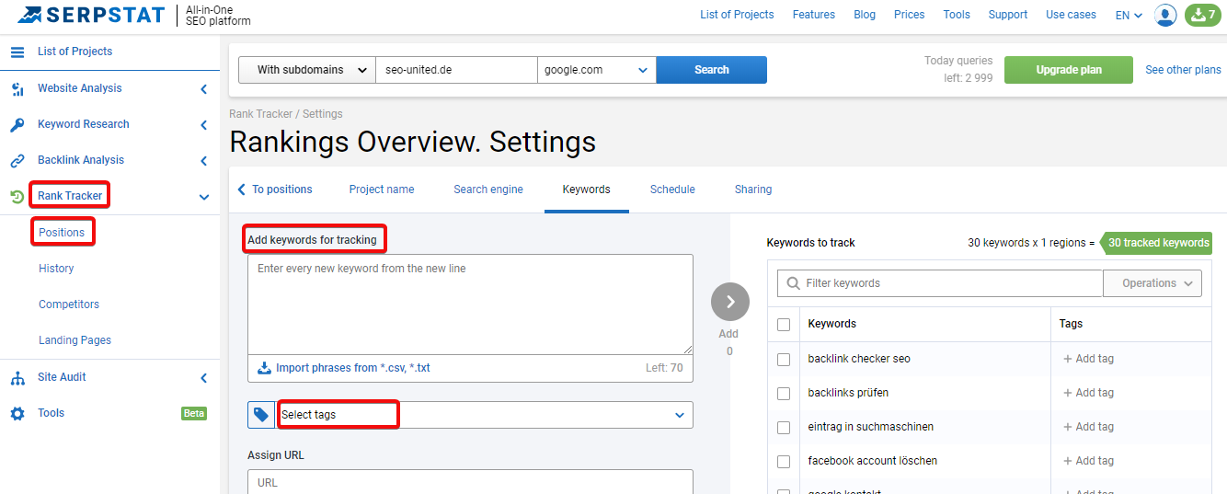This screenshot has width=1227, height=494.
Task: Click the back chevron before To positions
Action: [242, 190]
